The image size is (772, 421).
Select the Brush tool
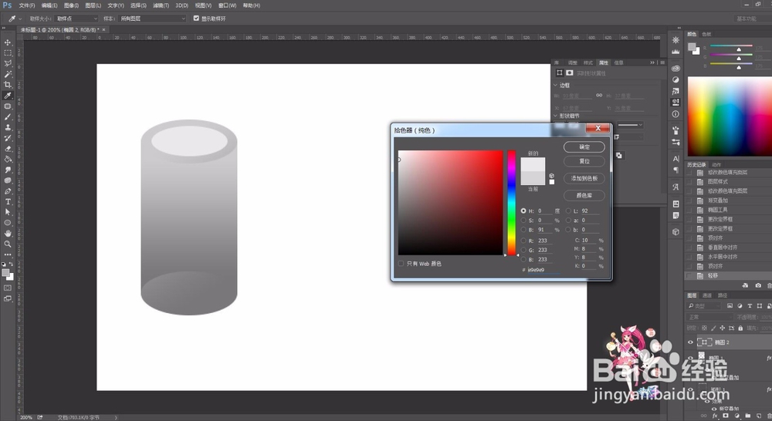click(8, 117)
